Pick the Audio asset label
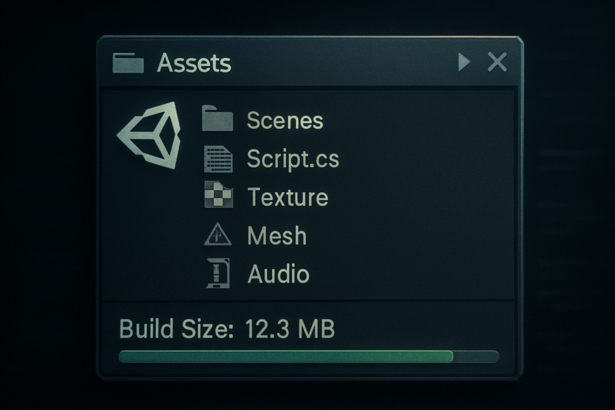The image size is (615, 410). (278, 274)
